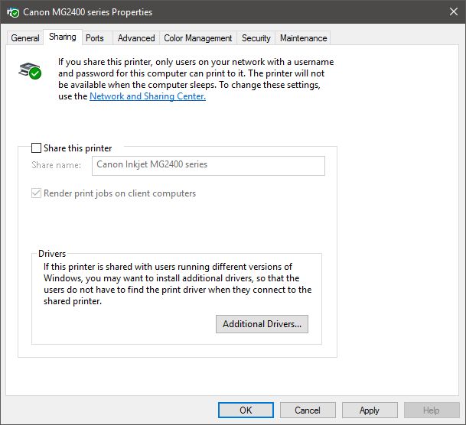Show the Maintenance tab
466x425 pixels.
point(303,38)
